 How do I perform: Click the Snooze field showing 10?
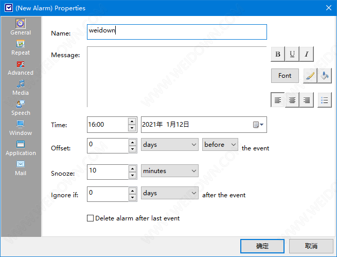tap(108, 172)
